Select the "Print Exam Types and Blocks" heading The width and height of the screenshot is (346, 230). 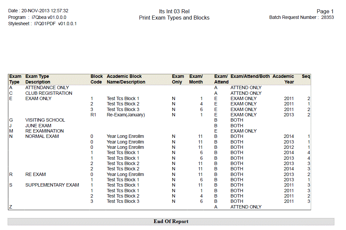(x=174, y=18)
